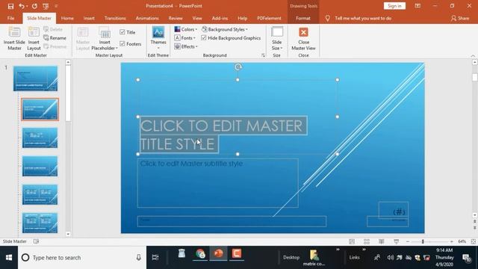Open Customize Quick Access Toolbar arrow
Image resolution: width=478 pixels, height=269 pixels.
coord(56,6)
